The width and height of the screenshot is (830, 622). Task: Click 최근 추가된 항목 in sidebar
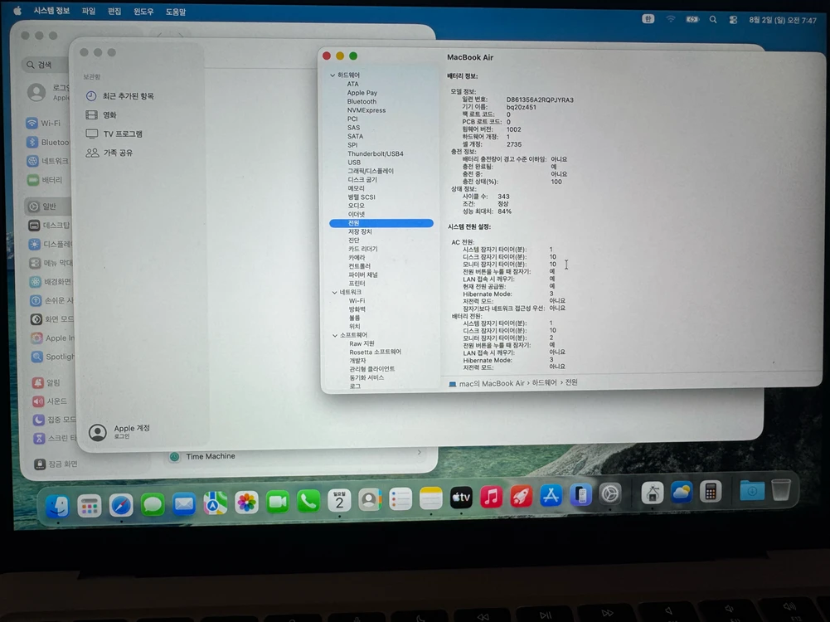pos(128,96)
